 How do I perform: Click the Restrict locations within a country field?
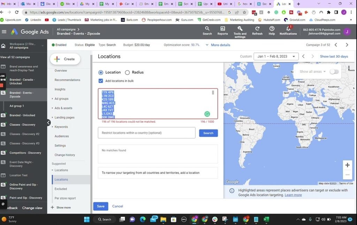[147, 133]
